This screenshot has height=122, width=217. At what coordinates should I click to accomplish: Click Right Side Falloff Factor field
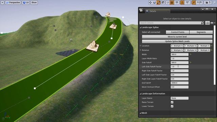click(179, 71)
